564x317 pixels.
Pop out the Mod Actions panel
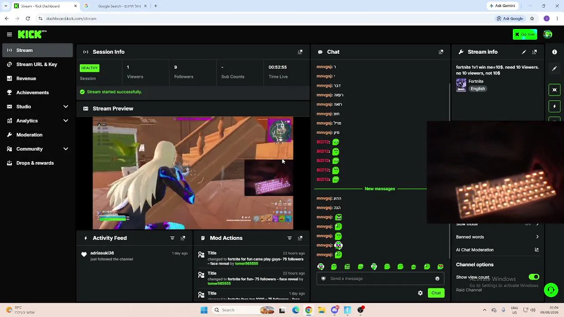pos(300,238)
